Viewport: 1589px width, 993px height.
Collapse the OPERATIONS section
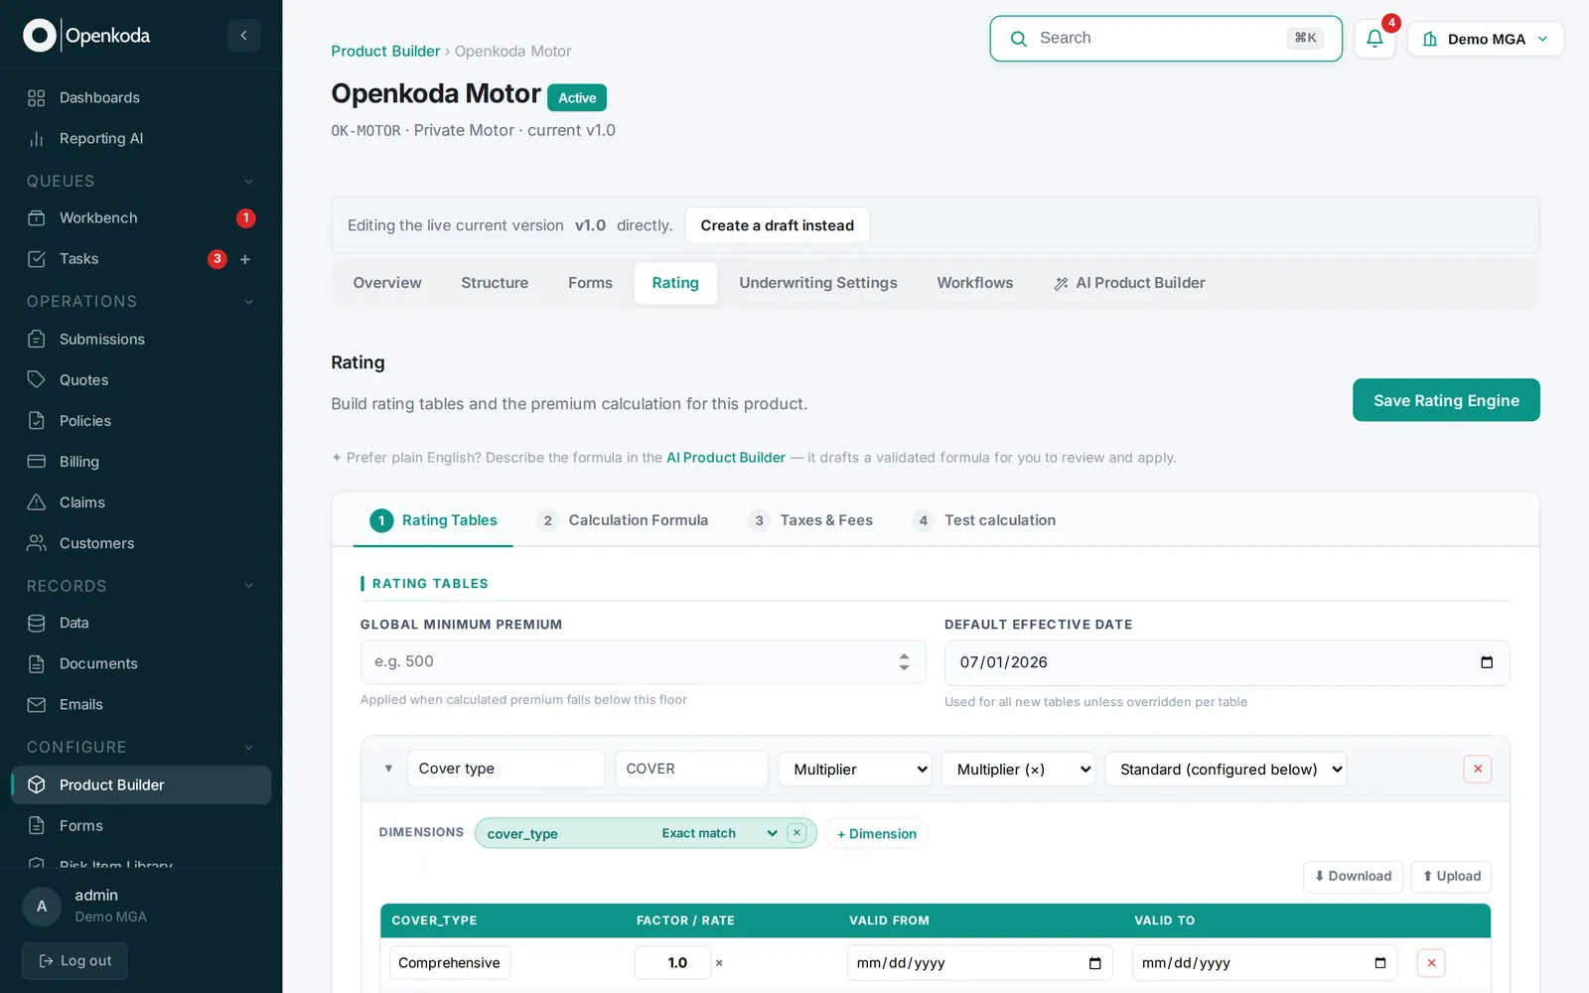248,301
